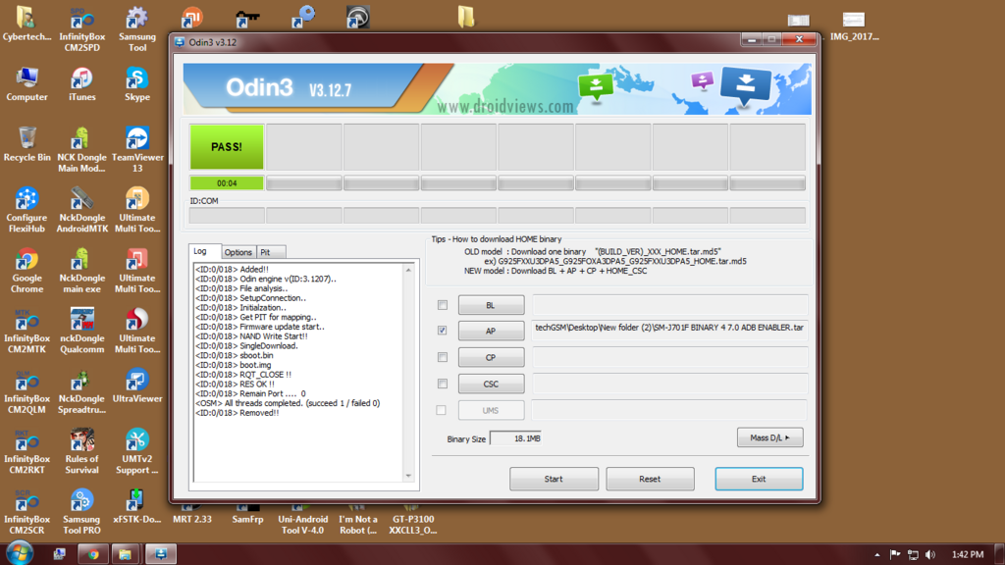Image resolution: width=1005 pixels, height=565 pixels.
Task: Select the NckDongle AndroidMTK icon
Action: click(x=82, y=210)
